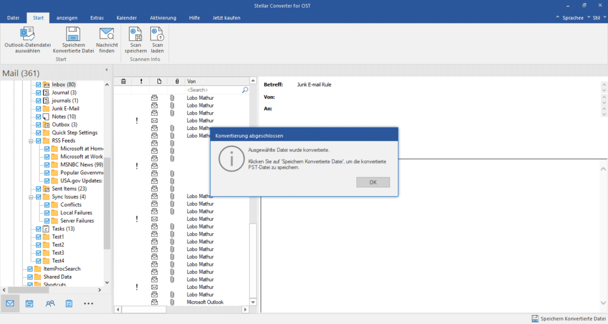Image resolution: width=608 pixels, height=324 pixels.
Task: Click Speichern Konvertierte Datei in the ribbon
Action: click(x=73, y=40)
